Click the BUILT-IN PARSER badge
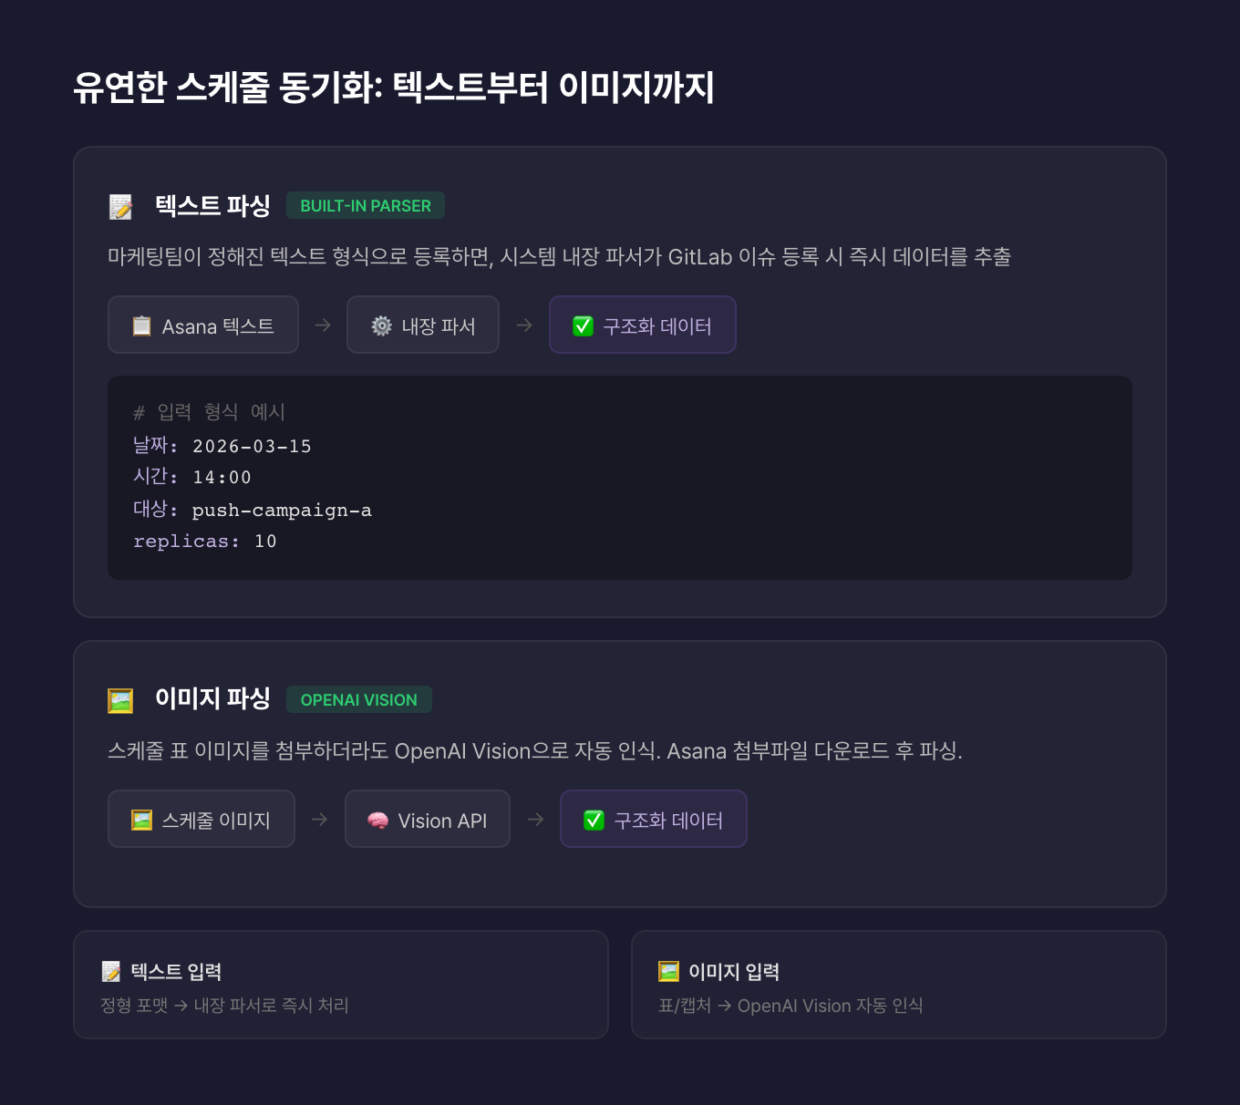 [x=366, y=206]
